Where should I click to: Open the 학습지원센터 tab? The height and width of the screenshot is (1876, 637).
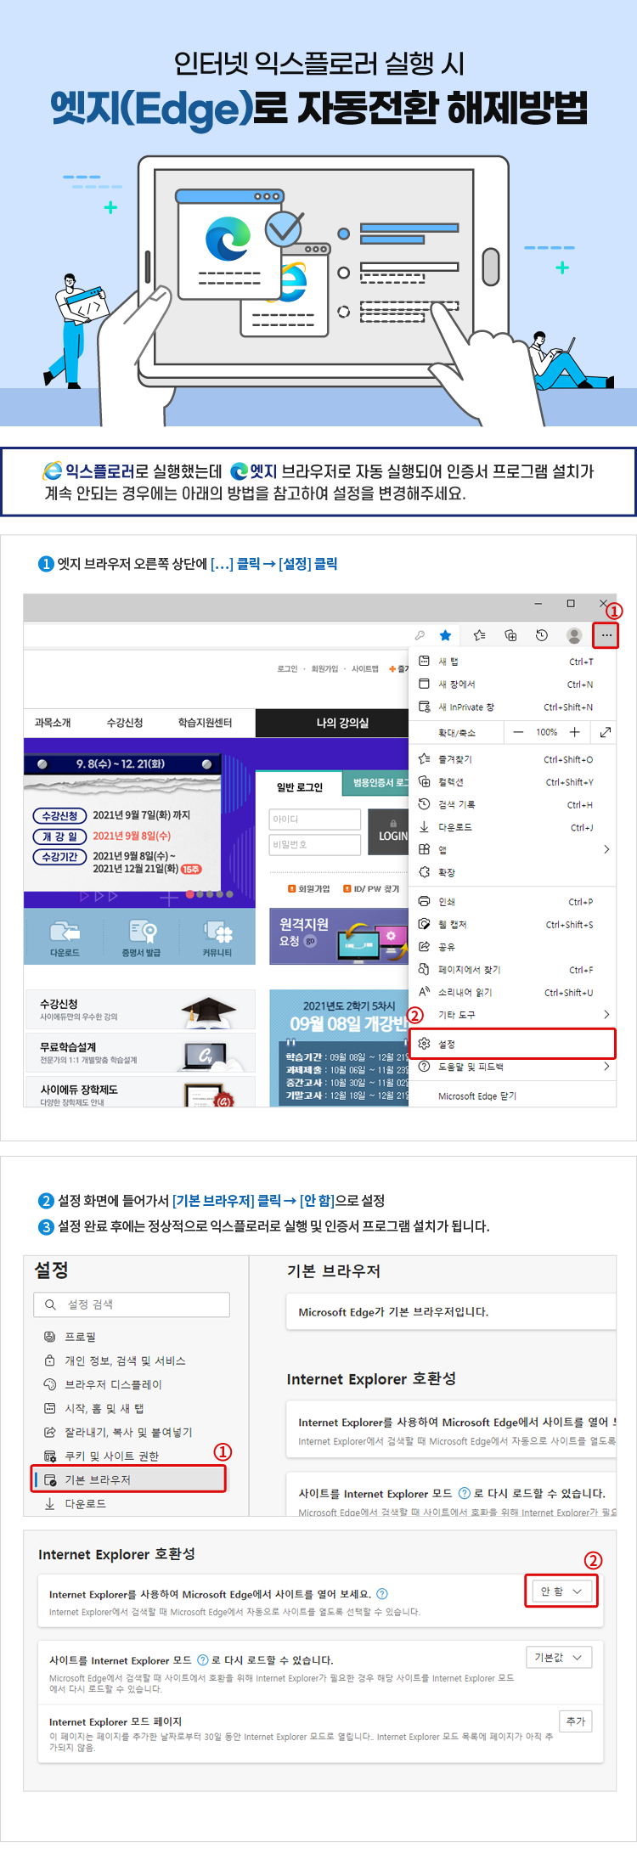click(205, 723)
